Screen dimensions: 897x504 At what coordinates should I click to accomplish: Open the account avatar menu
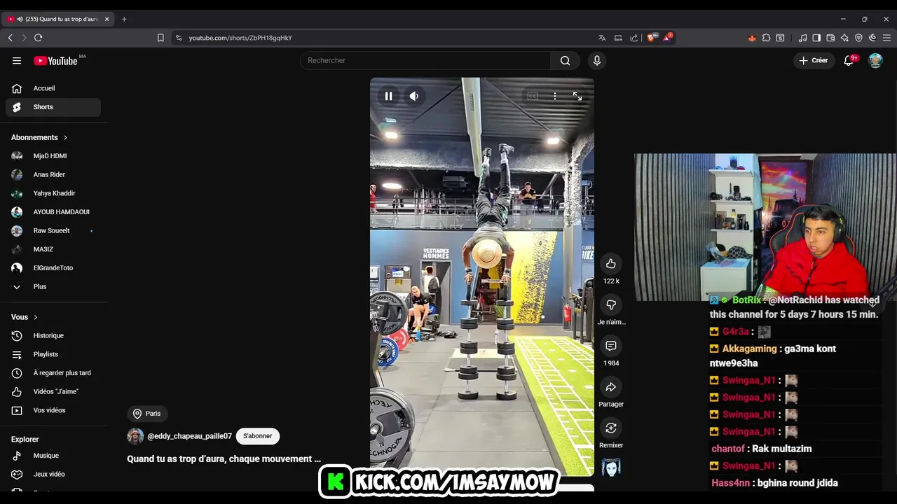[875, 60]
